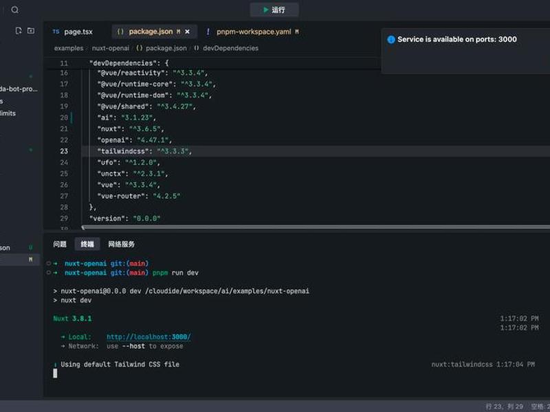Click the "@vue/shared" dependency line
This screenshot has height=412, width=550.
(146, 106)
